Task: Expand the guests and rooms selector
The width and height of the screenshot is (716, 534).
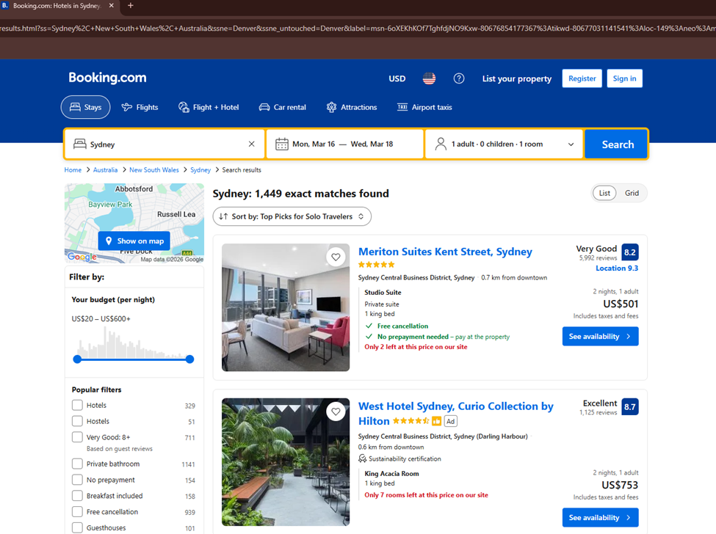Action: coord(504,144)
